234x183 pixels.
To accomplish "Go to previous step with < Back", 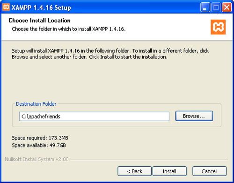I will point(134,171).
